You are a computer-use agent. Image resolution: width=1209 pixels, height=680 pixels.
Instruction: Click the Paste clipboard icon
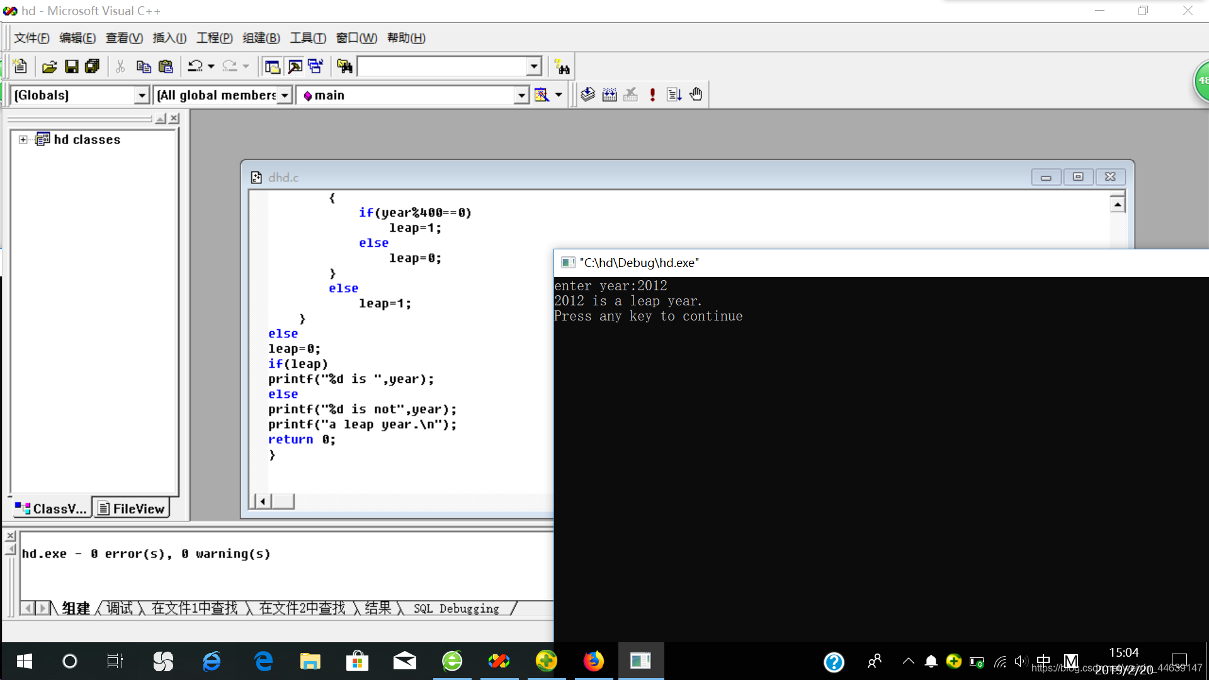(x=166, y=66)
